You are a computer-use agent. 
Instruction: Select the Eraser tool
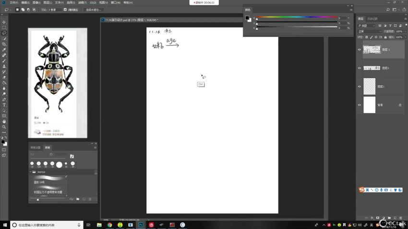coord(4,77)
